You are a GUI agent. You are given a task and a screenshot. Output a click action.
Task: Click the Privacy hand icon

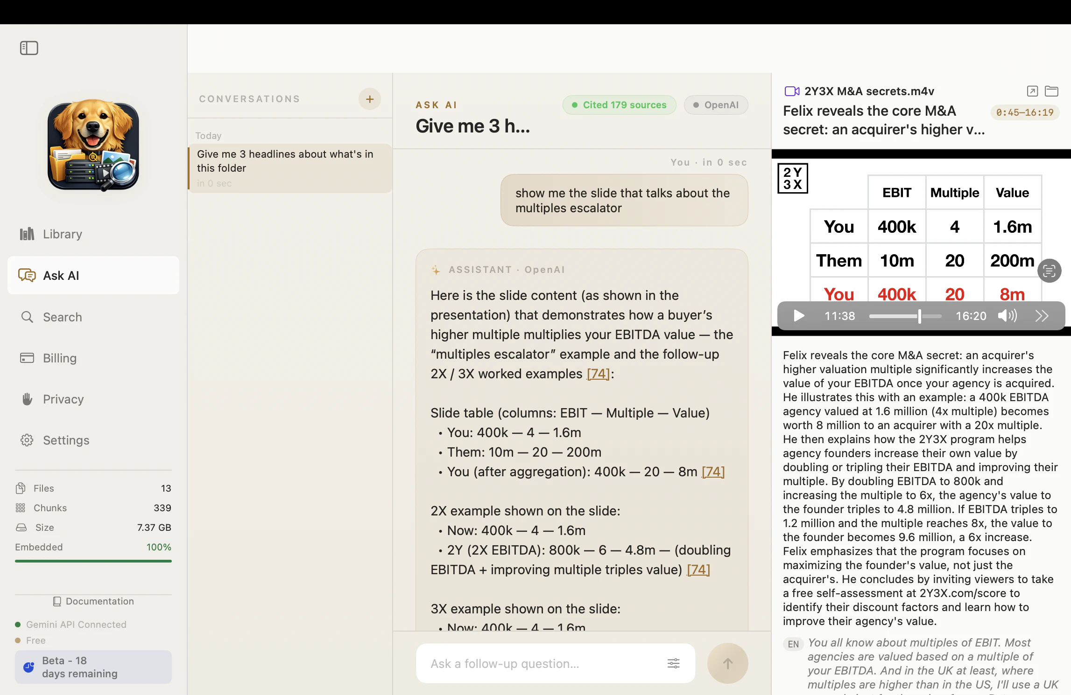27,399
